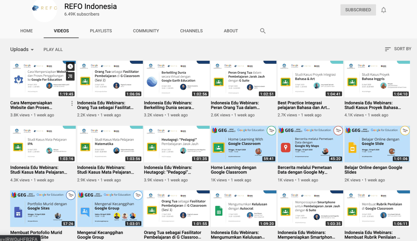
Task: Open Orang Tua sebagai Fasilitator Sesi 2 thumbnail
Action: (x=110, y=79)
